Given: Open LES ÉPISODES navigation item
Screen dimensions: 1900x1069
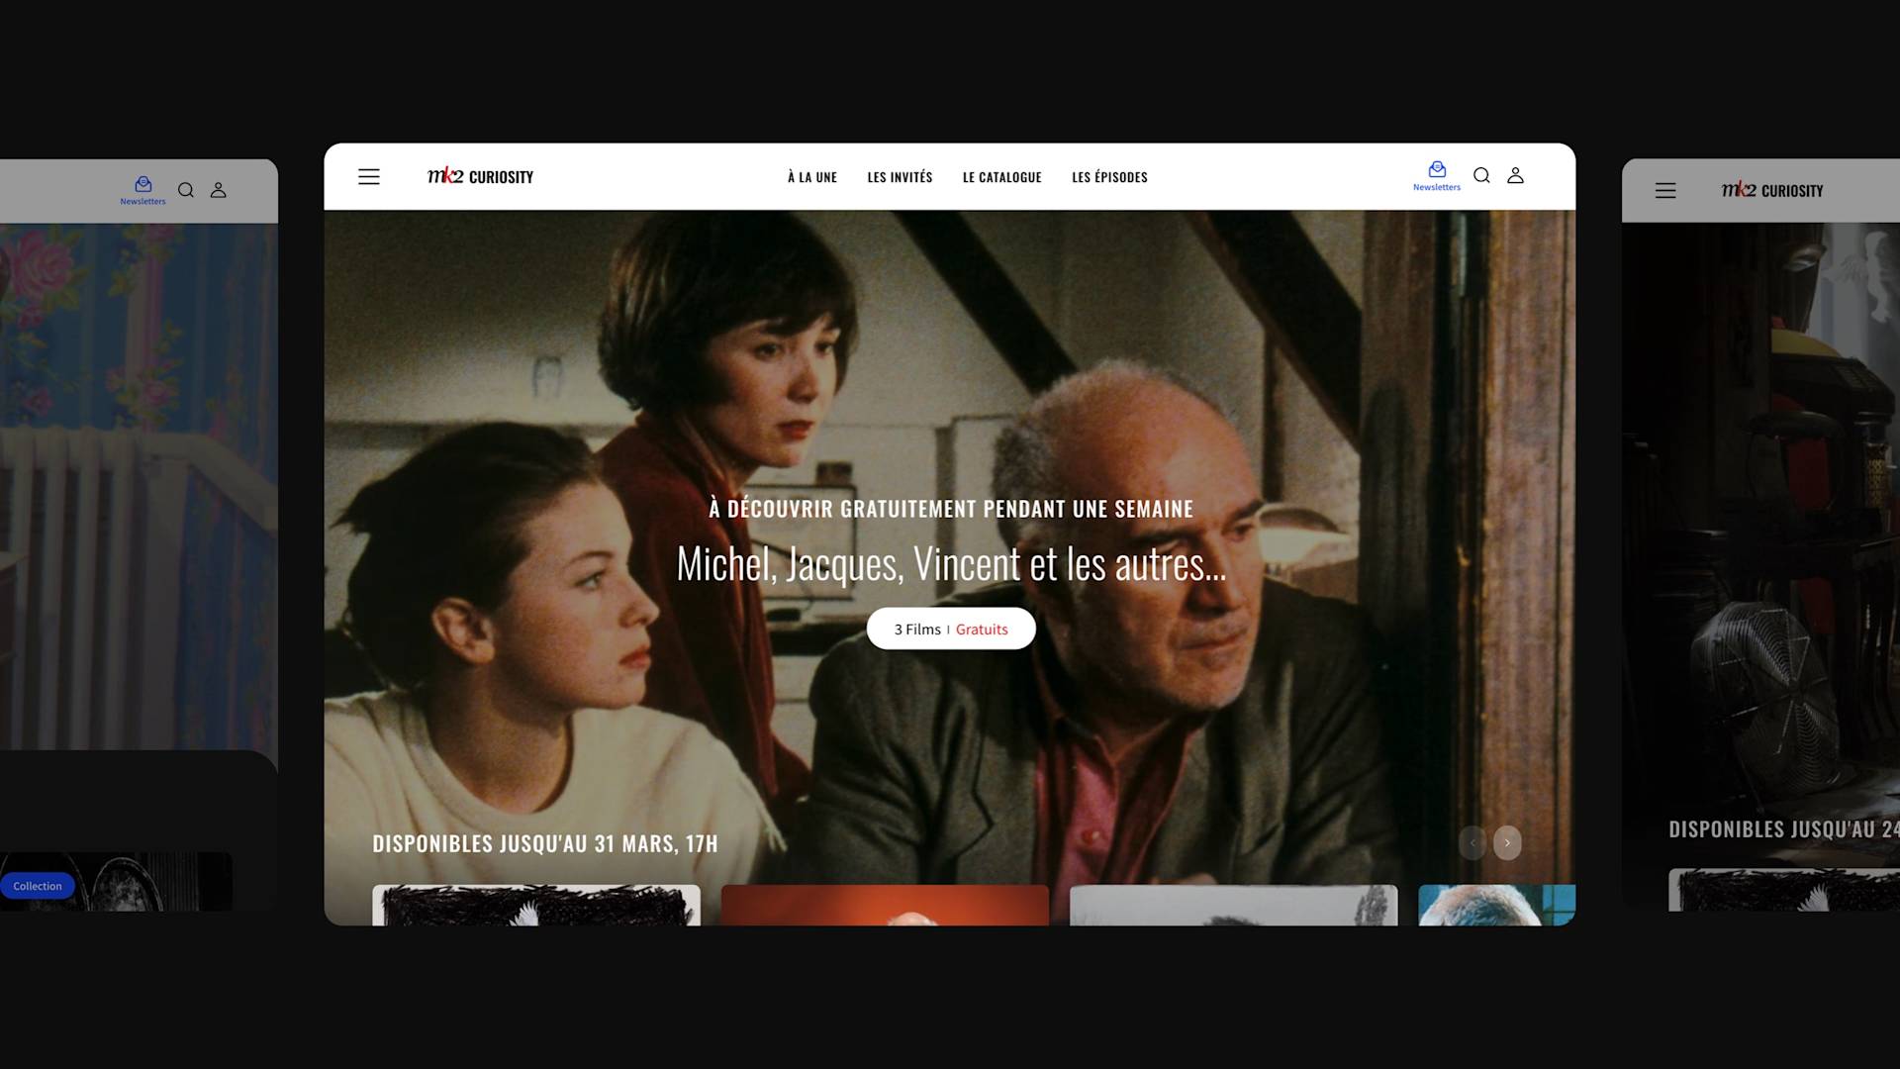Looking at the screenshot, I should [1109, 177].
